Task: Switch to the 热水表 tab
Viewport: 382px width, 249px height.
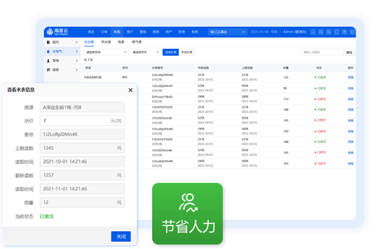Action: tap(106, 42)
